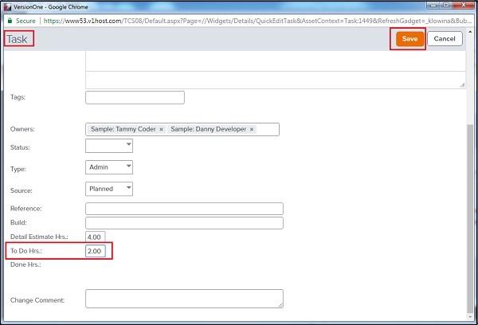Remove owner Sample: Danny Developer via x
This screenshot has width=478, height=325.
[x=252, y=129]
